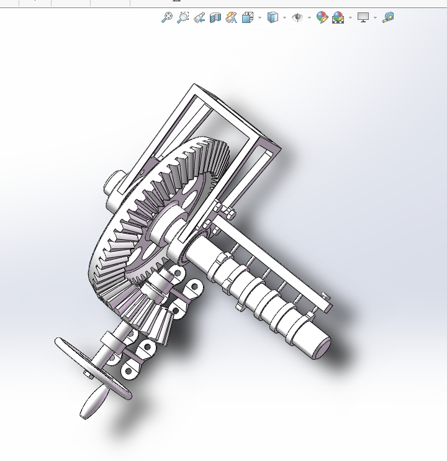Toggle the Section View tool
Image resolution: width=447 pixels, height=461 pixels.
coord(215,17)
